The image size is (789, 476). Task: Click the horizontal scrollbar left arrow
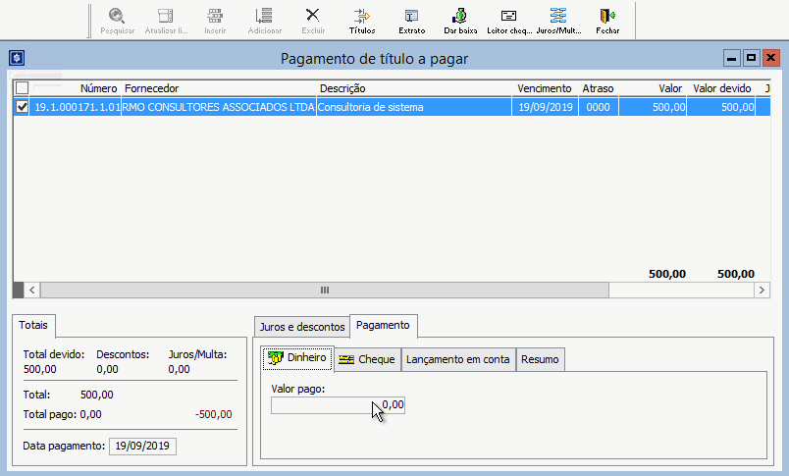31,291
